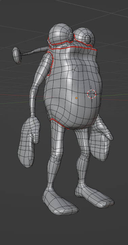Image resolution: width=128 pixels, height=245 pixels.
Task: Click the 3D cursor crosshair on the belly
Action: (x=92, y=94)
